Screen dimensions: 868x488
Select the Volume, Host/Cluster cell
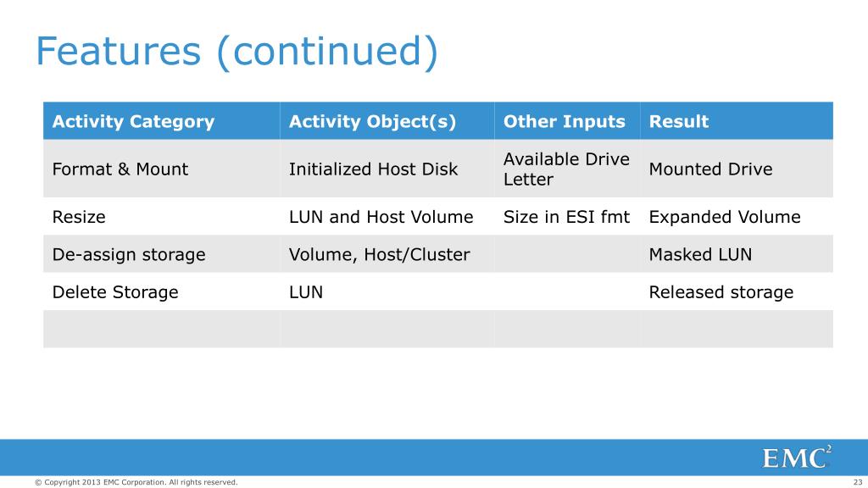pyautogui.click(x=387, y=254)
